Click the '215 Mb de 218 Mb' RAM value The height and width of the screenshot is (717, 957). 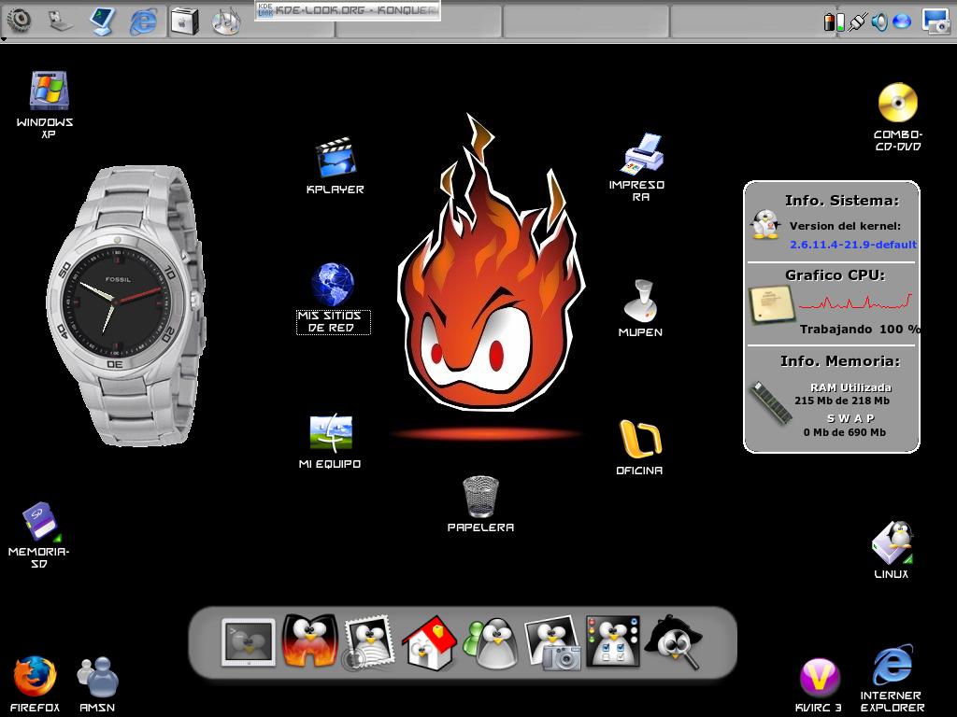[842, 401]
